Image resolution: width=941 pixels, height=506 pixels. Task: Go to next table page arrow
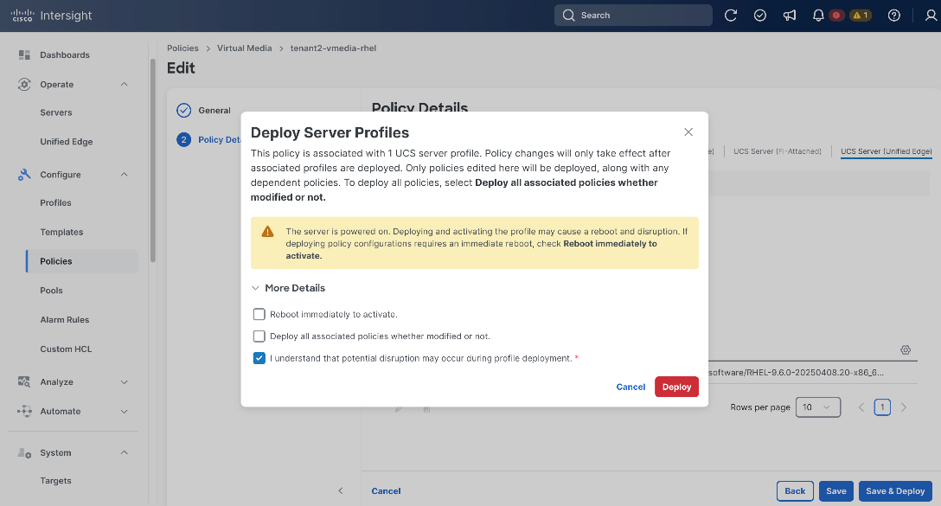point(903,407)
